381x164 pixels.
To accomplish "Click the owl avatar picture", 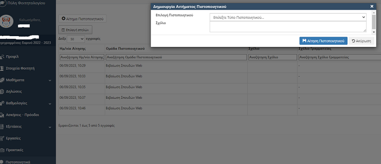I will [x=7, y=21].
